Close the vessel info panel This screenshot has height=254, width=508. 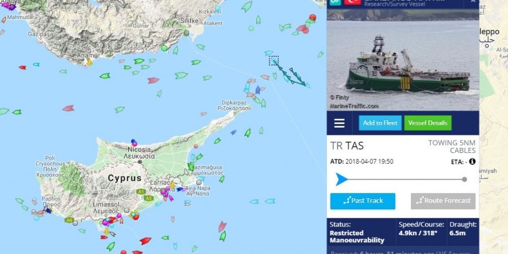[472, 1]
